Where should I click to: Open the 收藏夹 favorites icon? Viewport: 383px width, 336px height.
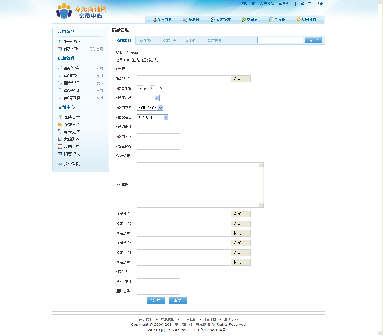tap(243, 20)
